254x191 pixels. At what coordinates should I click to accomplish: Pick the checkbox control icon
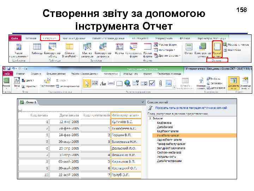tap(152, 83)
